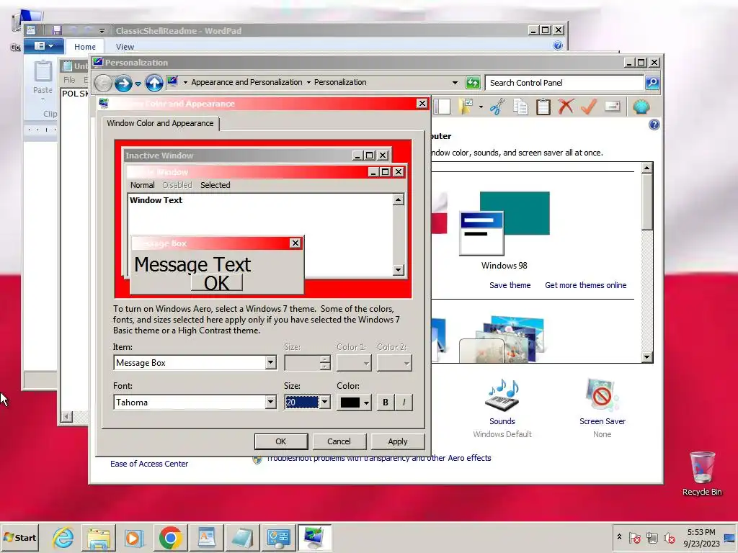Click the blue help icon in Personalization
Viewport: 738px width, 553px height.
click(654, 125)
